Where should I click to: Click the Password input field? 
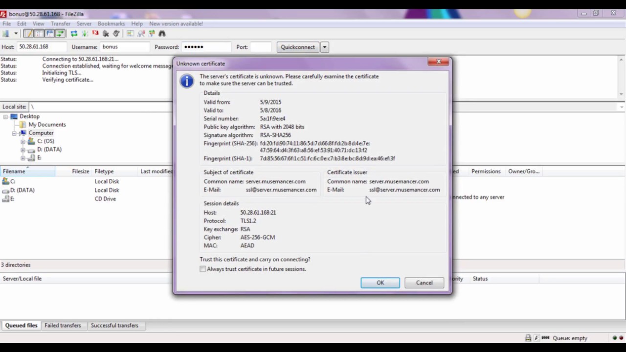click(206, 47)
